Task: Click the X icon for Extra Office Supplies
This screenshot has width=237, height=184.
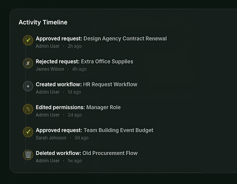Action: pyautogui.click(x=28, y=63)
